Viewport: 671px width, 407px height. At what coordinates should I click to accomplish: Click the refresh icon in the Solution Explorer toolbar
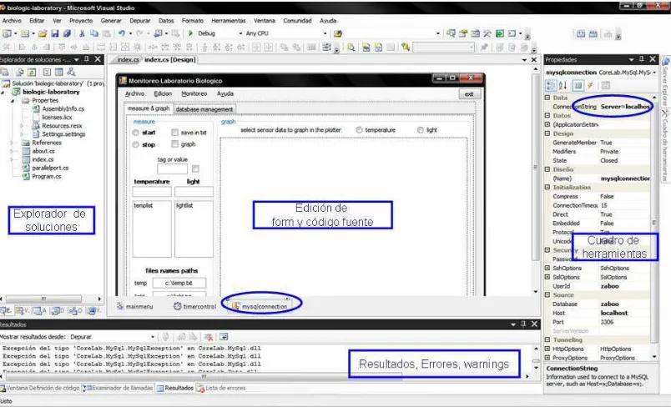[x=32, y=72]
